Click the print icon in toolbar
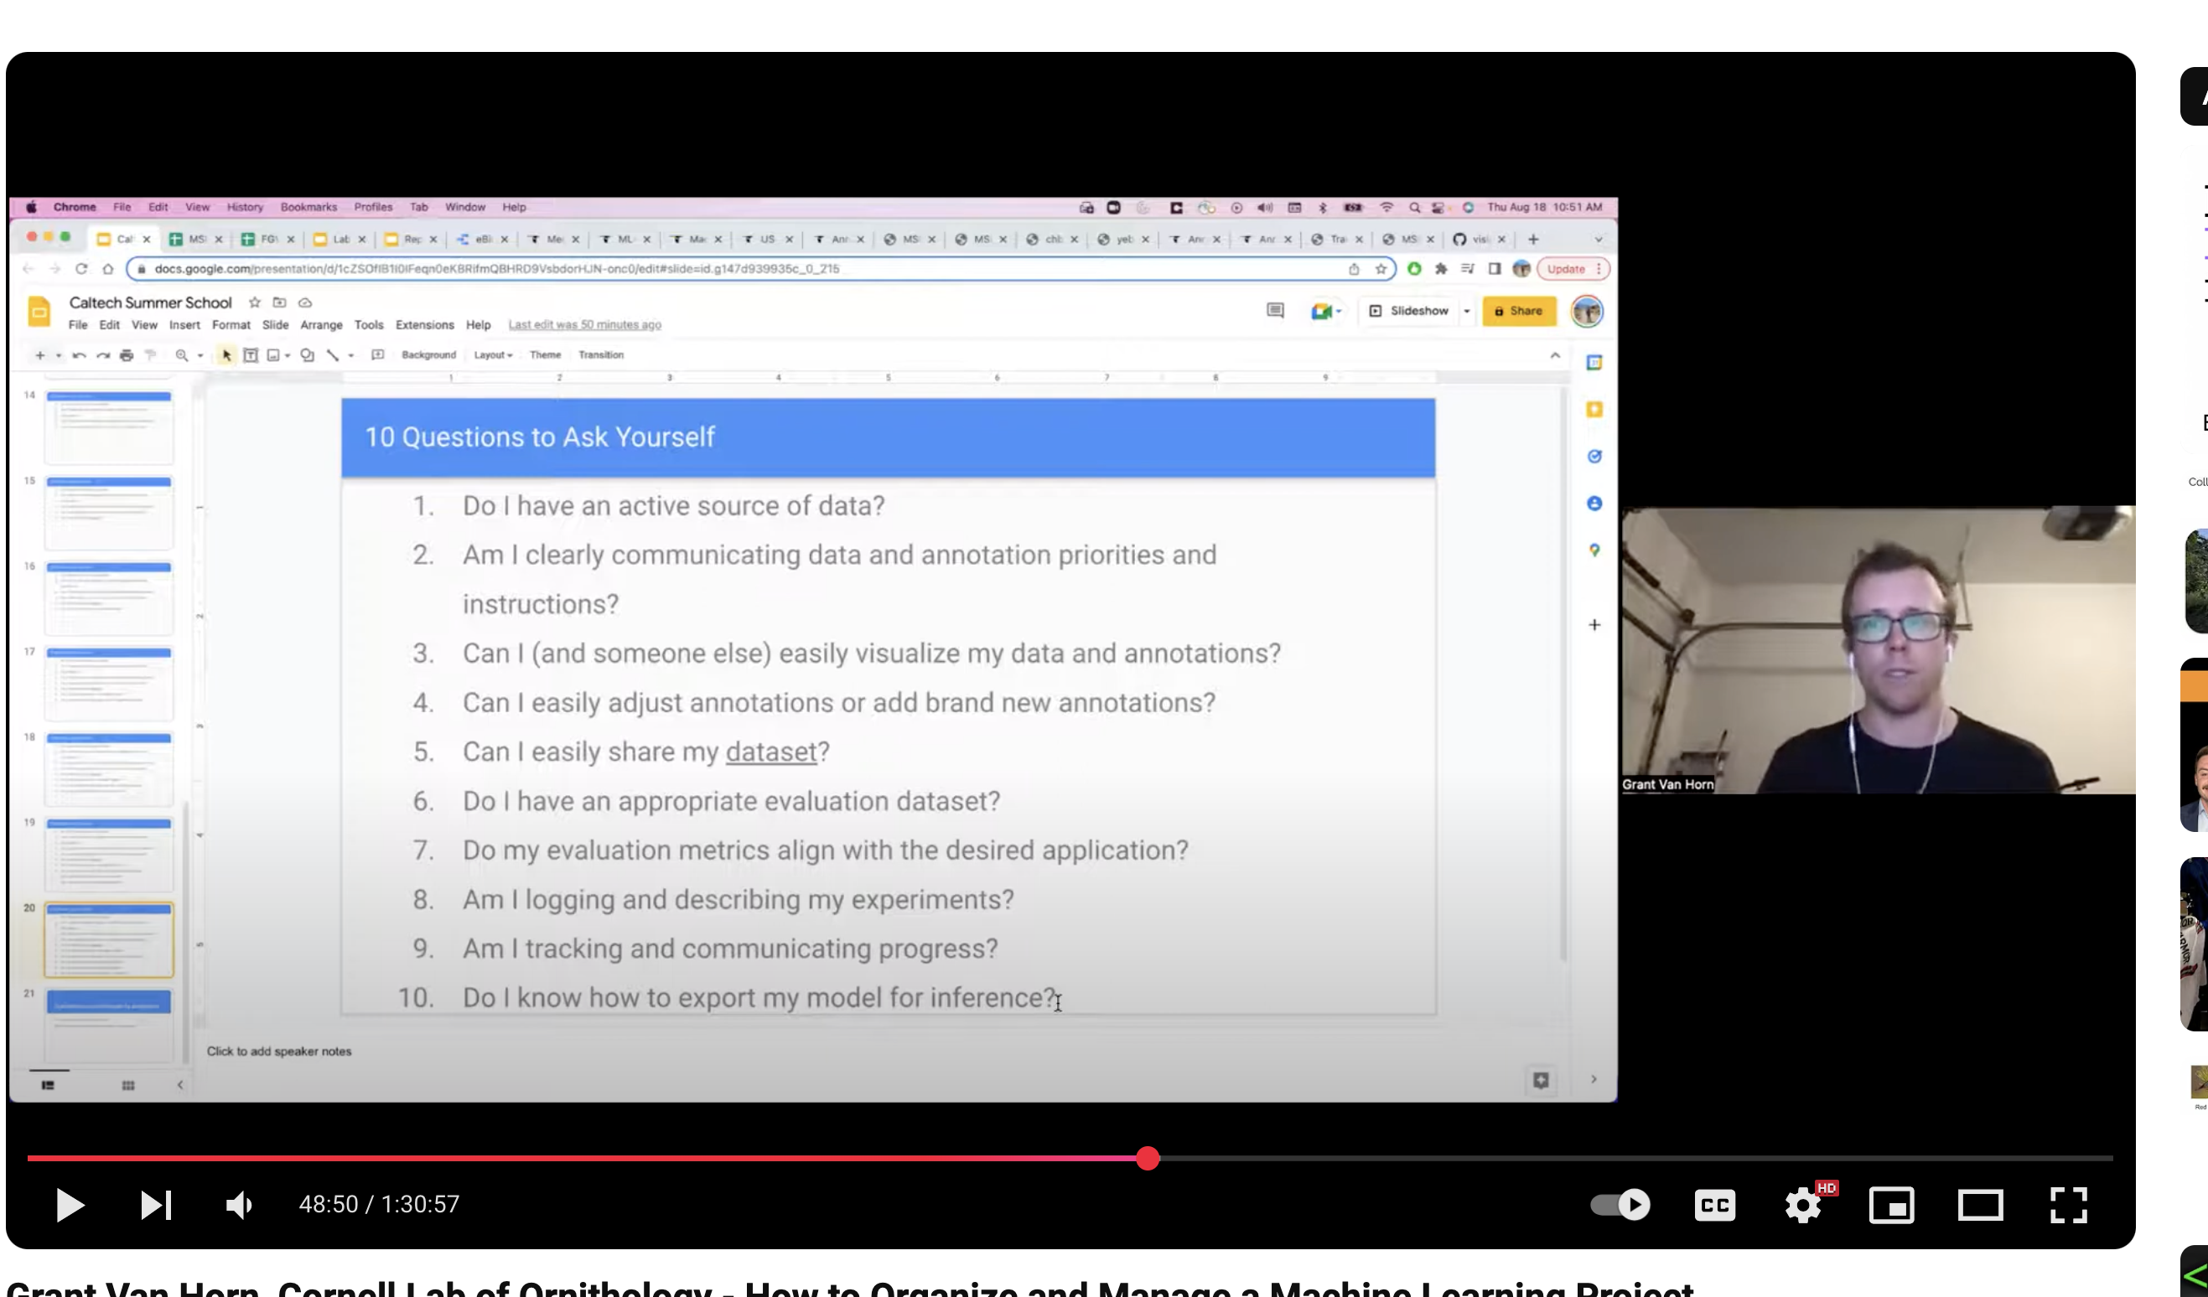Image resolution: width=2208 pixels, height=1297 pixels. pyautogui.click(x=127, y=354)
